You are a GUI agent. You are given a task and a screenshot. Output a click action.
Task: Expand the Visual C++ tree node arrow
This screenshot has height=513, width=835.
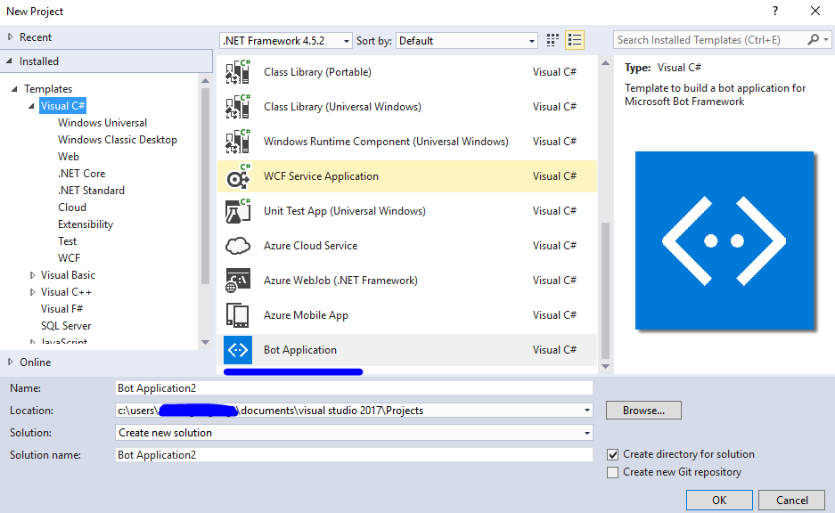[x=32, y=292]
